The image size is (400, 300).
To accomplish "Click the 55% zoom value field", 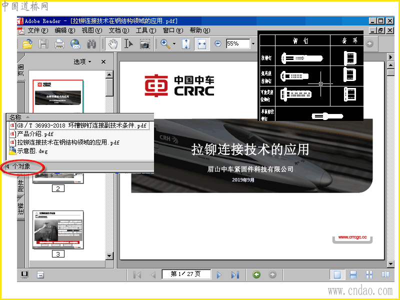I will (x=238, y=43).
